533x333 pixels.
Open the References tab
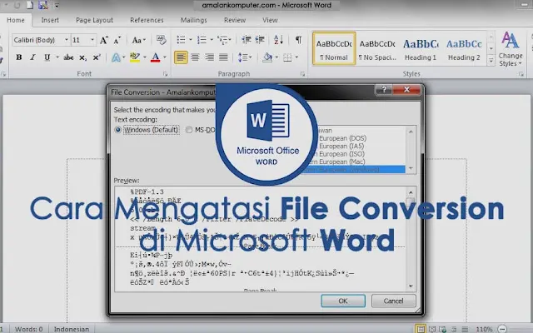[x=147, y=20]
